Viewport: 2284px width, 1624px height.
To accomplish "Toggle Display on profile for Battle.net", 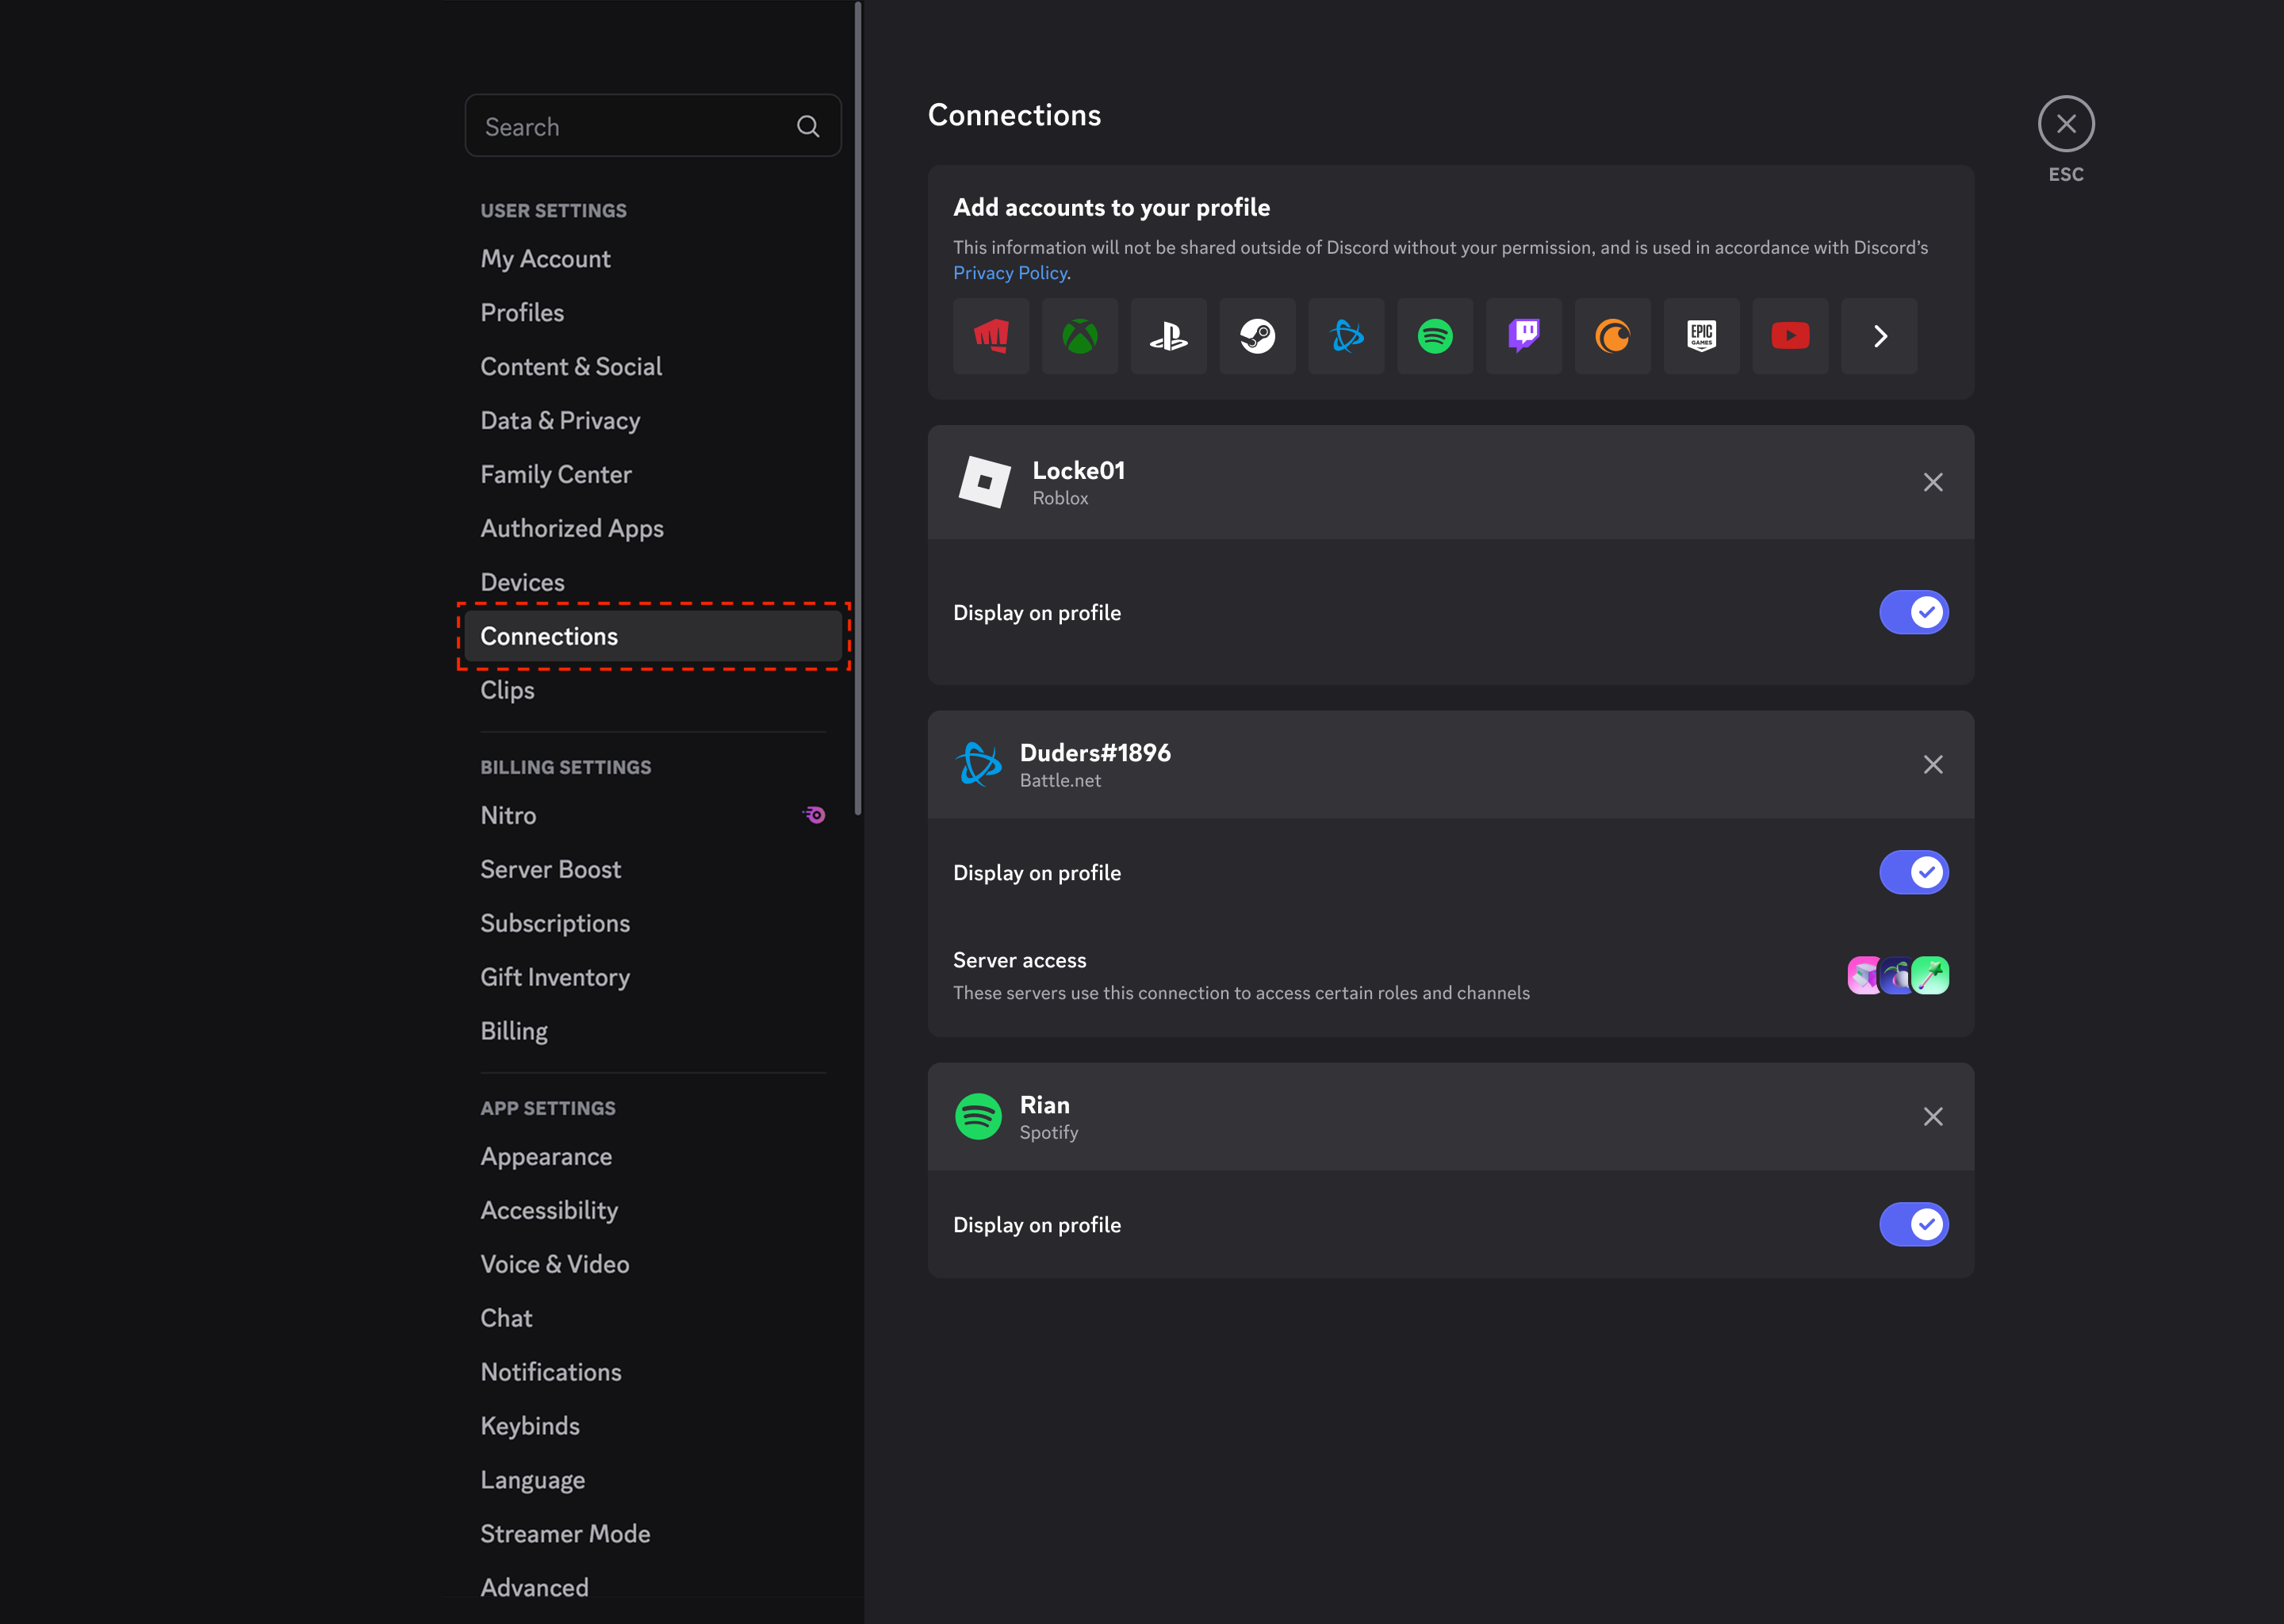I will click(1913, 872).
